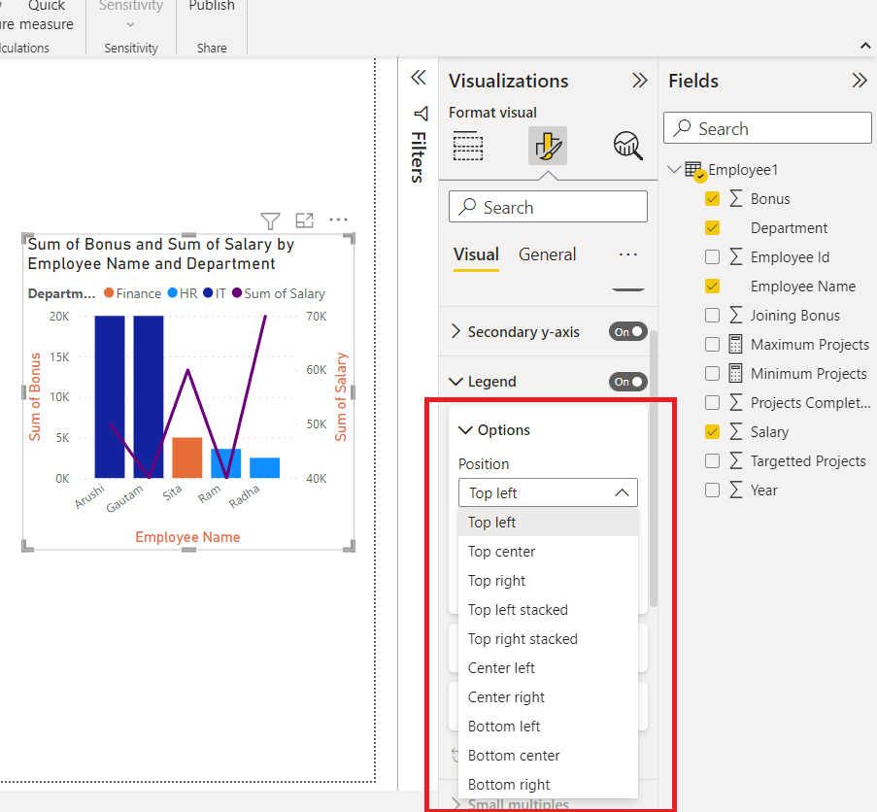
Task: Click the Search box in Visualizations pane
Action: (548, 207)
